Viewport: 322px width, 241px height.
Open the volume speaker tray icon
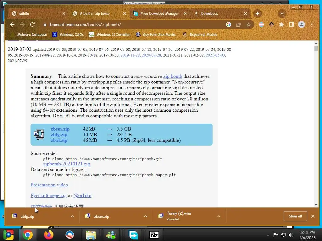pyautogui.click(x=291, y=235)
